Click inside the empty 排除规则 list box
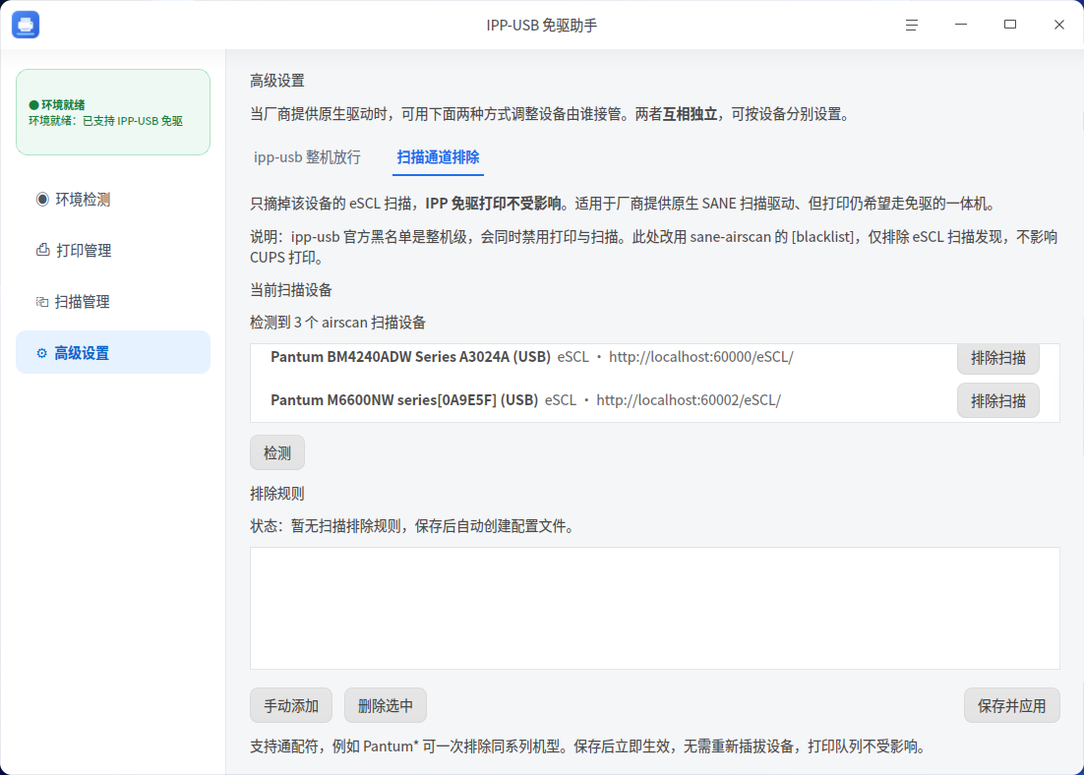The width and height of the screenshot is (1084, 775). pyautogui.click(x=655, y=609)
